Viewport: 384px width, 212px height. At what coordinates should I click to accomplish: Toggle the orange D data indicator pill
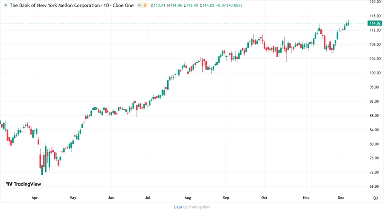pyautogui.click(x=145, y=5)
